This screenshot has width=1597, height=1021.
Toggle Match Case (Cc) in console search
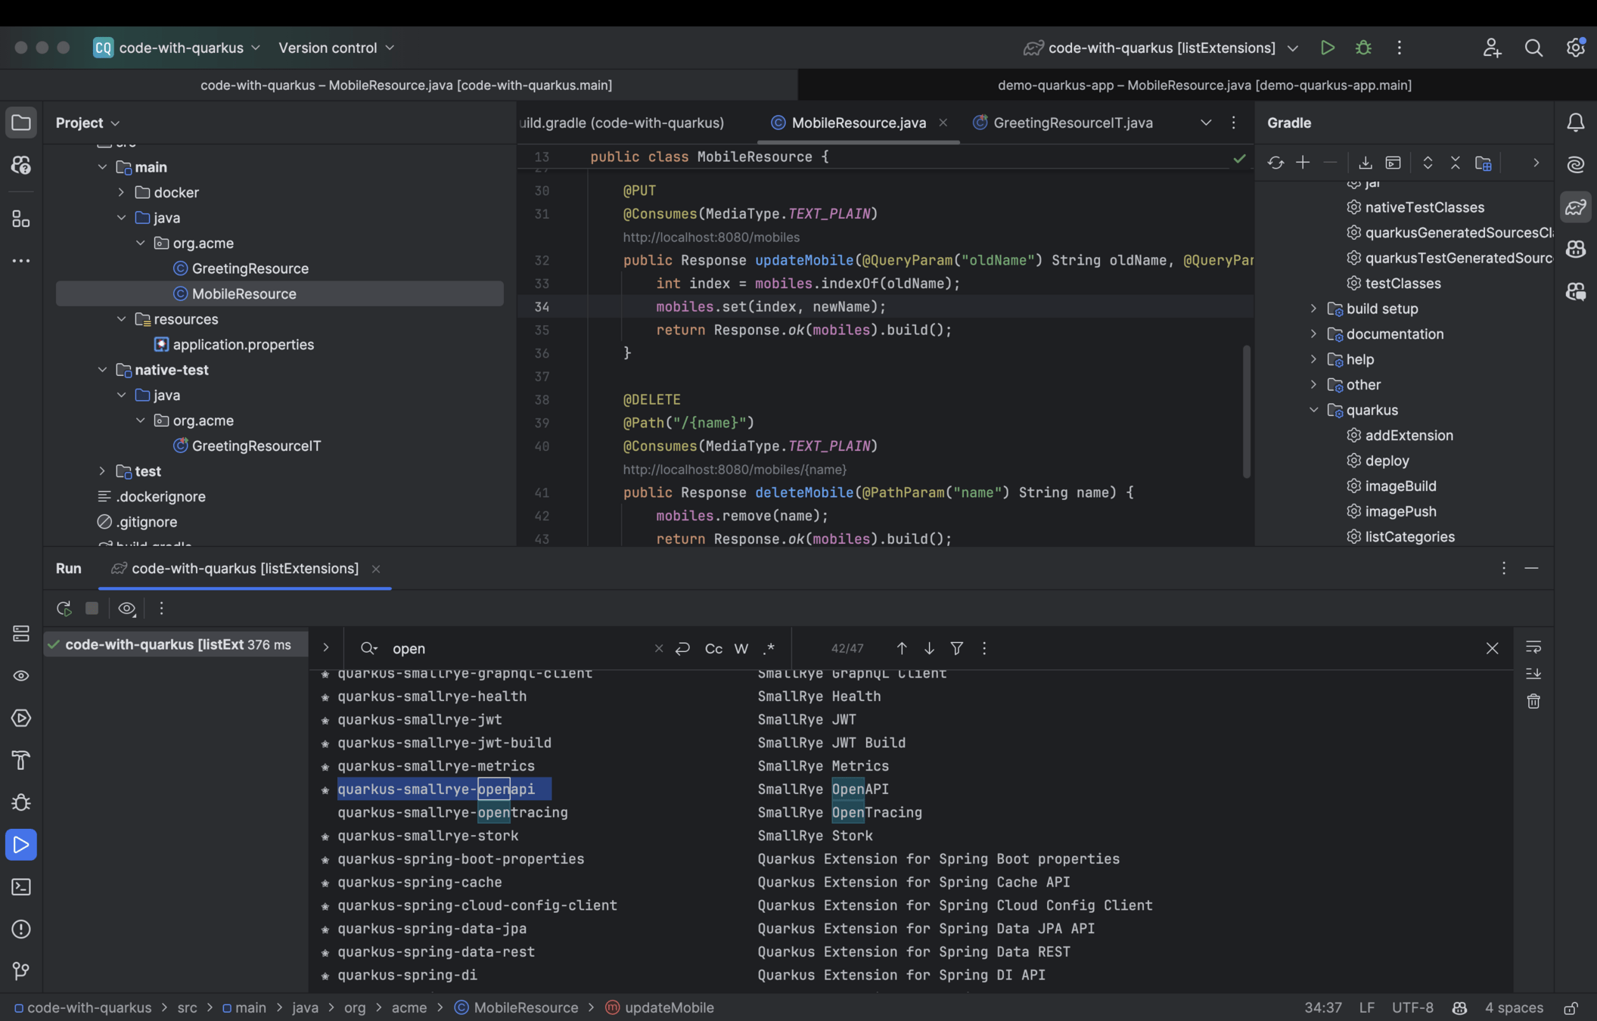713,649
